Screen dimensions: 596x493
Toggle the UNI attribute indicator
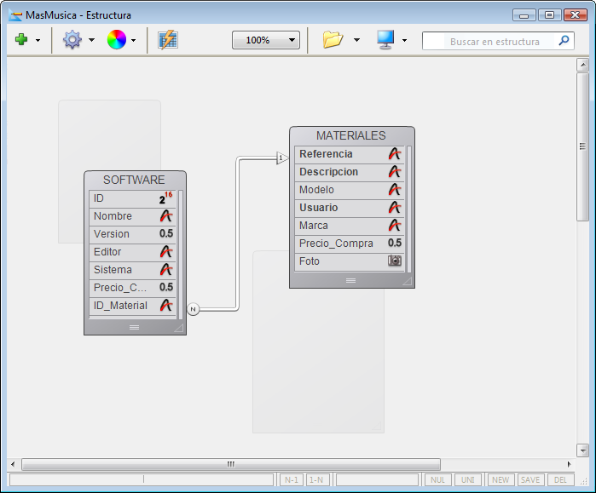[x=467, y=480]
